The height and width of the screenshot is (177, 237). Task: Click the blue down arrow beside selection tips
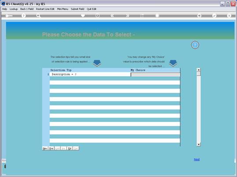(97, 63)
